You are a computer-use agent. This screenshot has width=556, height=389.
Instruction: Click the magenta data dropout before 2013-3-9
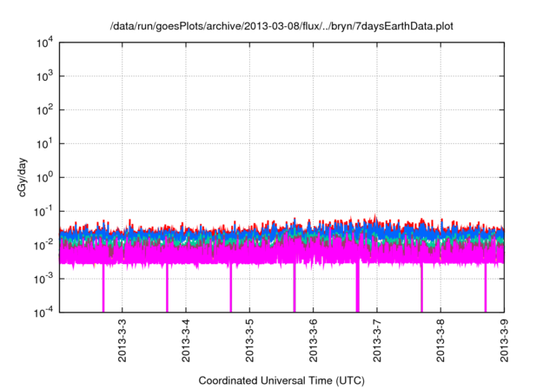coord(486,287)
